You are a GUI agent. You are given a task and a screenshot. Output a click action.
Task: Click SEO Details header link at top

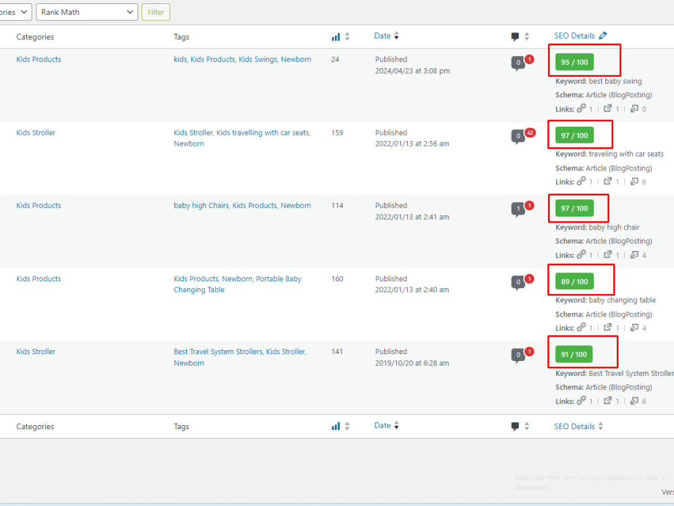(x=574, y=36)
